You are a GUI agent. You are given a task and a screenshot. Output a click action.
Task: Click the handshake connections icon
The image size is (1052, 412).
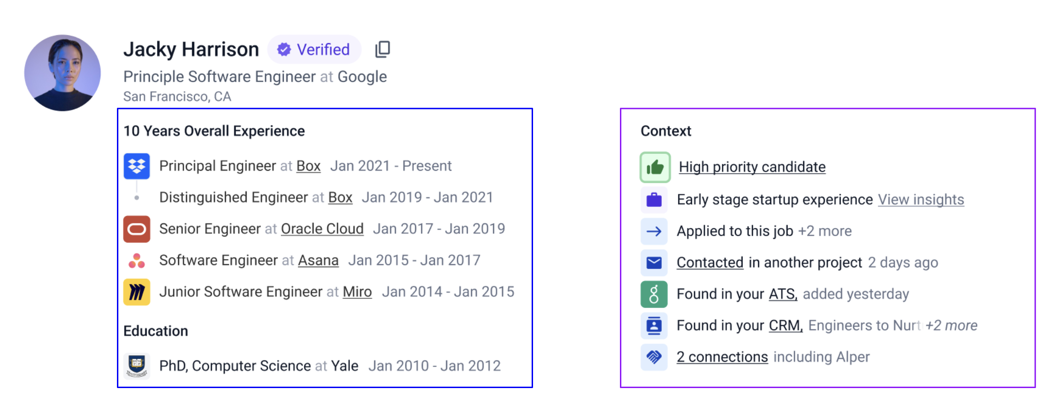click(x=654, y=357)
